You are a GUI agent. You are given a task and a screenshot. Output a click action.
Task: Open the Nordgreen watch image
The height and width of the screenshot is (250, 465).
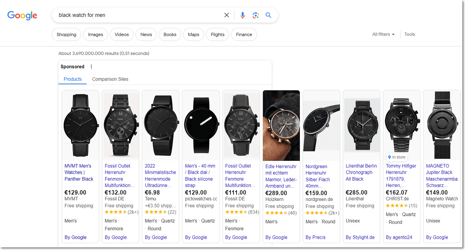click(x=322, y=126)
